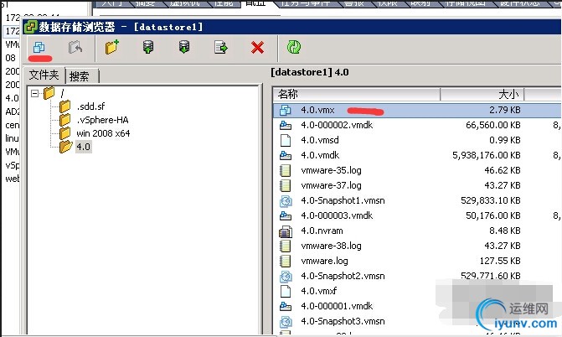Viewport: 562px width, 337px height.
Task: Select the root / folder in tree
Action: tap(62, 94)
